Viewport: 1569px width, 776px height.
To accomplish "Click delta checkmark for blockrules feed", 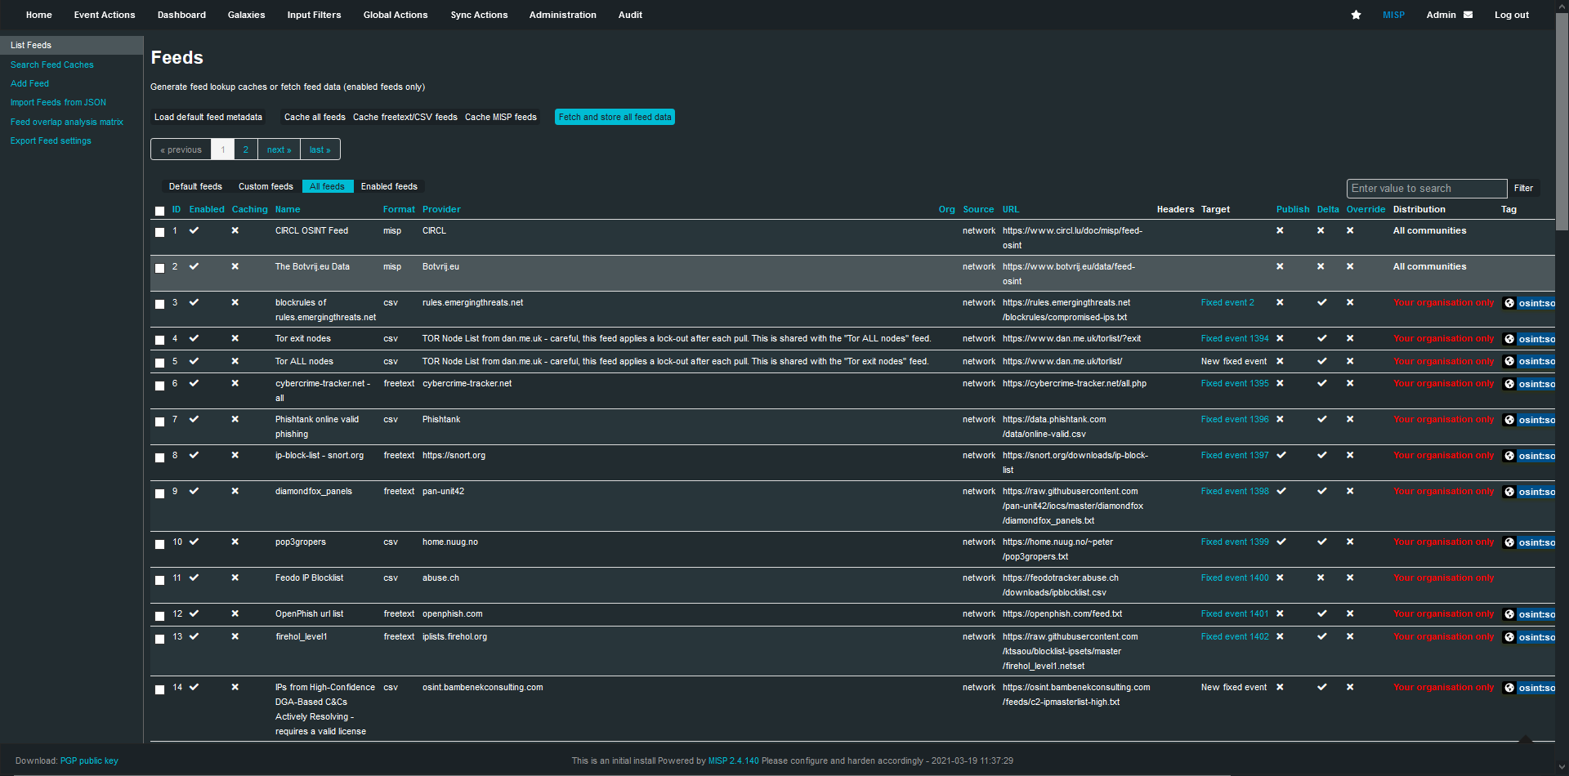I will click(1322, 302).
